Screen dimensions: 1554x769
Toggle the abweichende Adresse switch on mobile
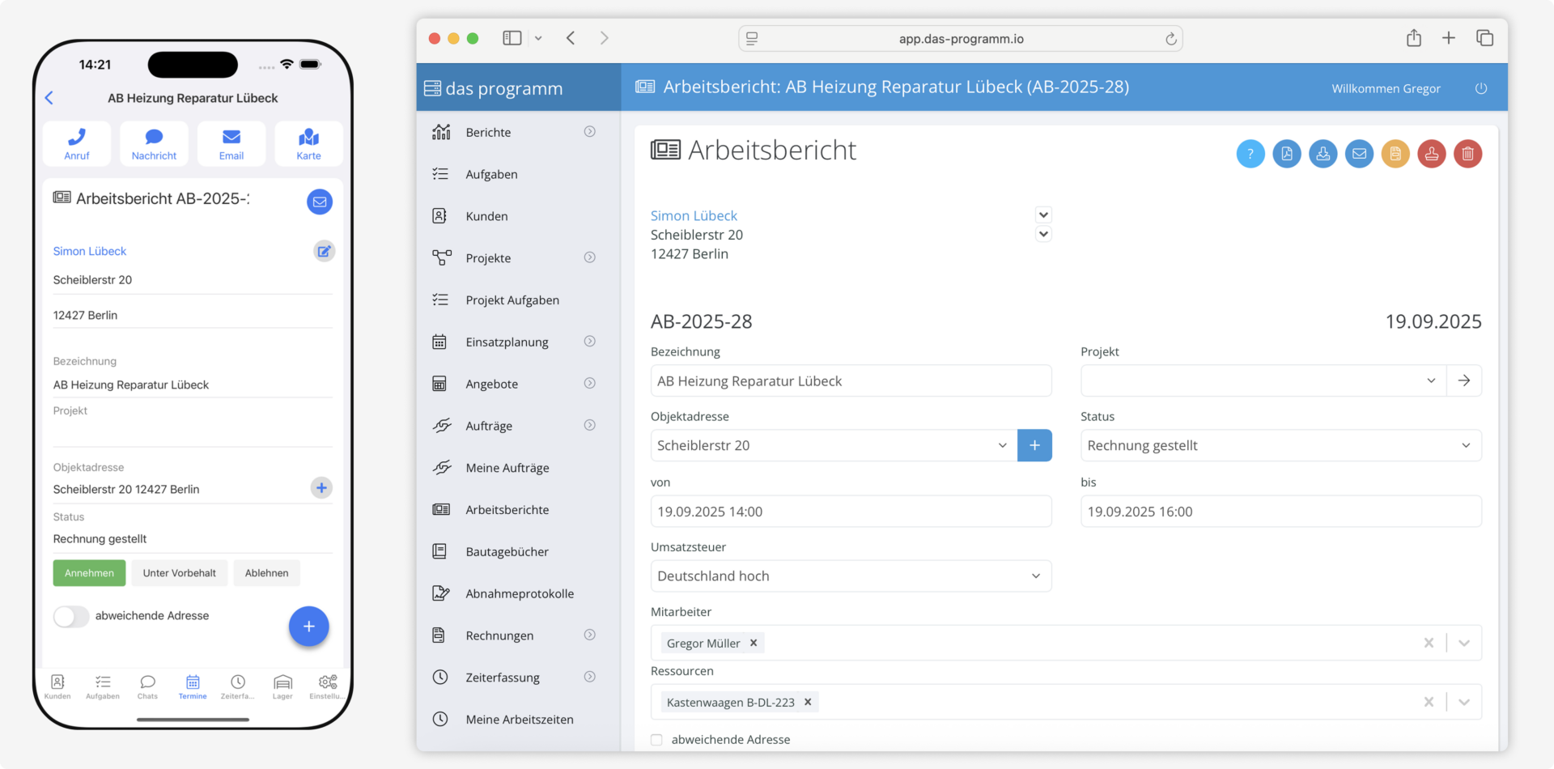(x=71, y=616)
